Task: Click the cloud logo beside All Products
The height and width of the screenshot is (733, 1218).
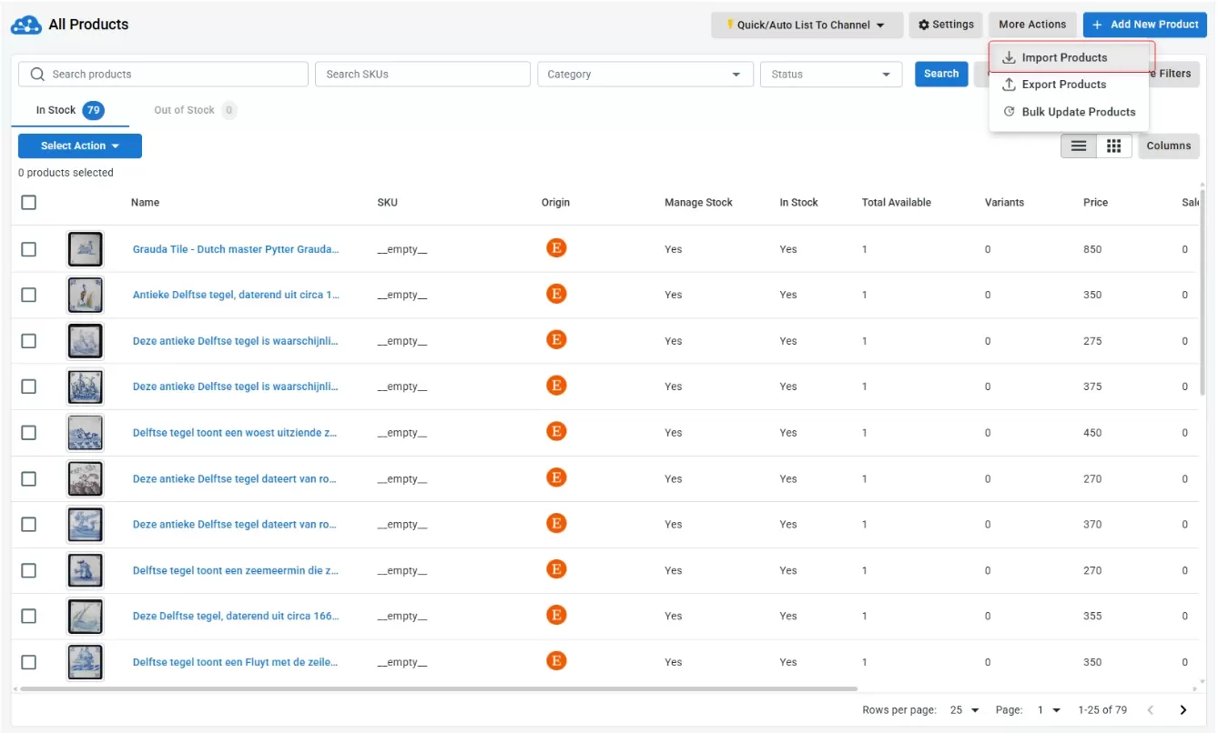Action: [x=26, y=25]
